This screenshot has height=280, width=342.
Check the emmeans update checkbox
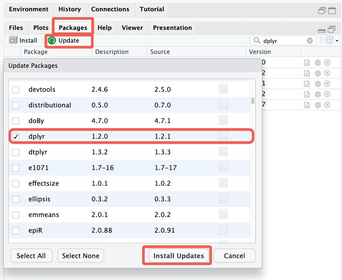pos(16,215)
